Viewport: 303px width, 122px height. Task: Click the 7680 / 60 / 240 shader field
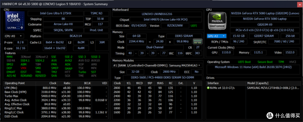tap(284, 42)
